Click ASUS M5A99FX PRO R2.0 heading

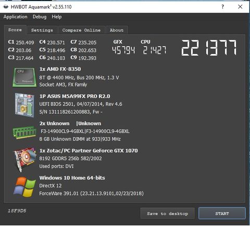click(75, 96)
